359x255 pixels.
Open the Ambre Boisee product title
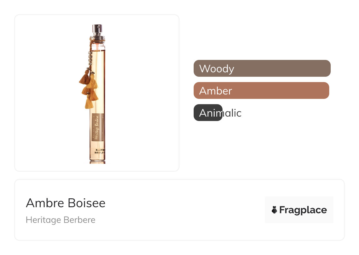coord(65,203)
